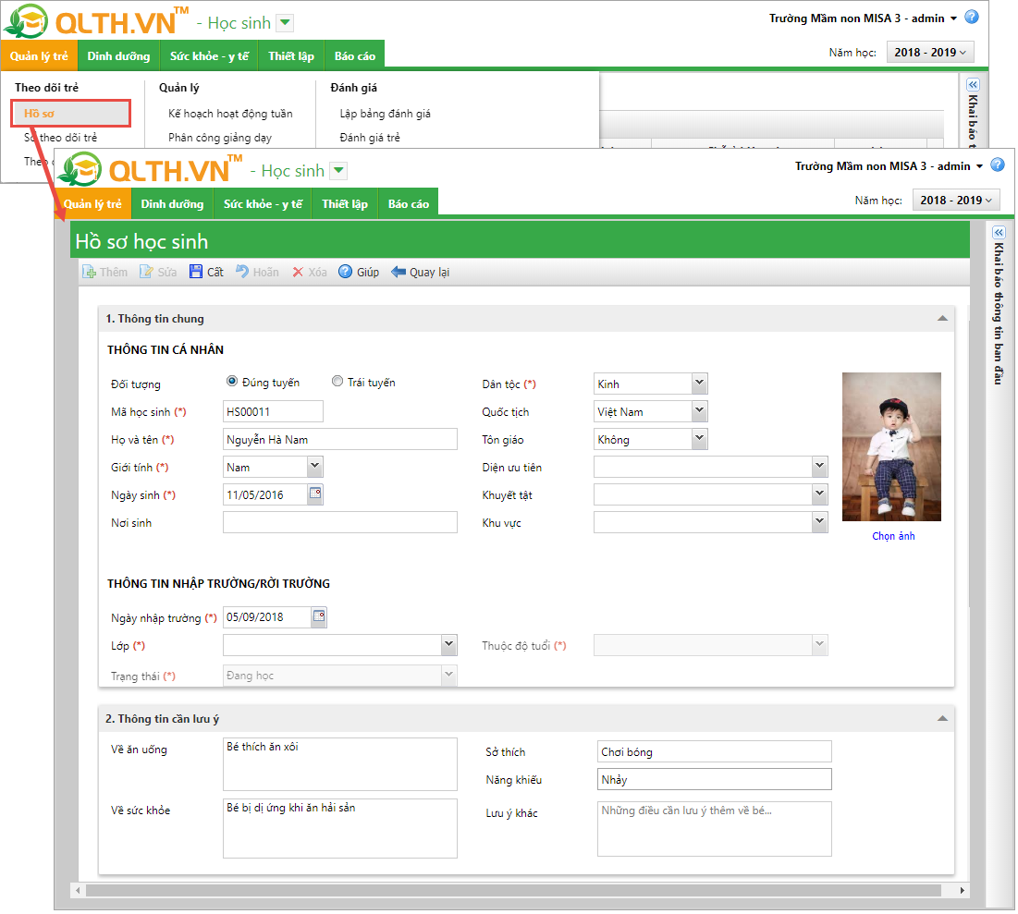The image size is (1018, 914).
Task: Select the Trái tuyến radio button
Action: click(x=337, y=382)
